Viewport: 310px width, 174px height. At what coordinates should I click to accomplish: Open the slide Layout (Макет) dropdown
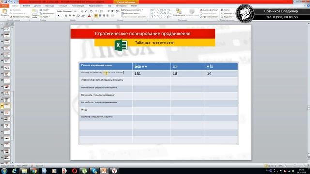[45, 10]
